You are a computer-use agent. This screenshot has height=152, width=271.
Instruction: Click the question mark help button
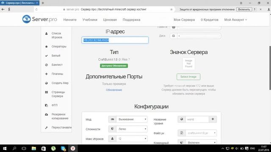point(254,9)
